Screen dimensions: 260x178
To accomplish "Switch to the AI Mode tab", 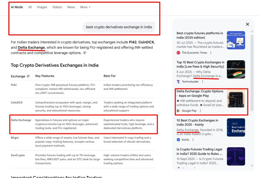I will click(17, 7).
